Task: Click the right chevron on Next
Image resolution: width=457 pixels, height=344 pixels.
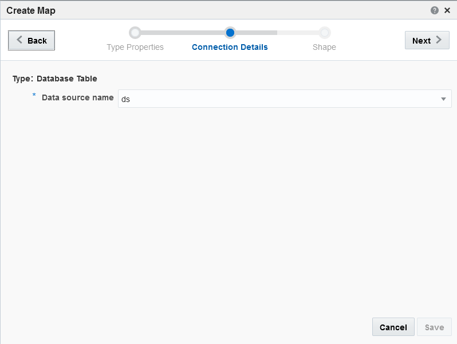Action: click(x=439, y=40)
